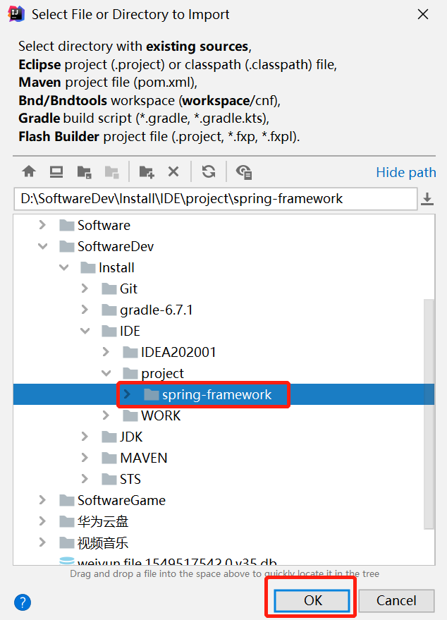
Task: Click the Desktop directory icon
Action: pyautogui.click(x=56, y=172)
